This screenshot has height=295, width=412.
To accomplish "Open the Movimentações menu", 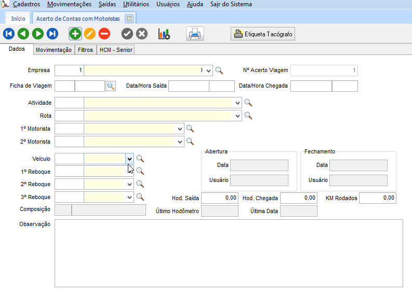I will click(x=69, y=4).
